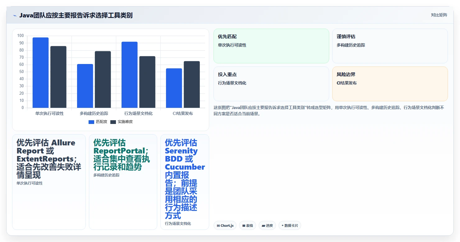Click the Java团队应按主要报告诉求选择工具类别 title
This screenshot has height=242, width=460.
tap(76, 15)
